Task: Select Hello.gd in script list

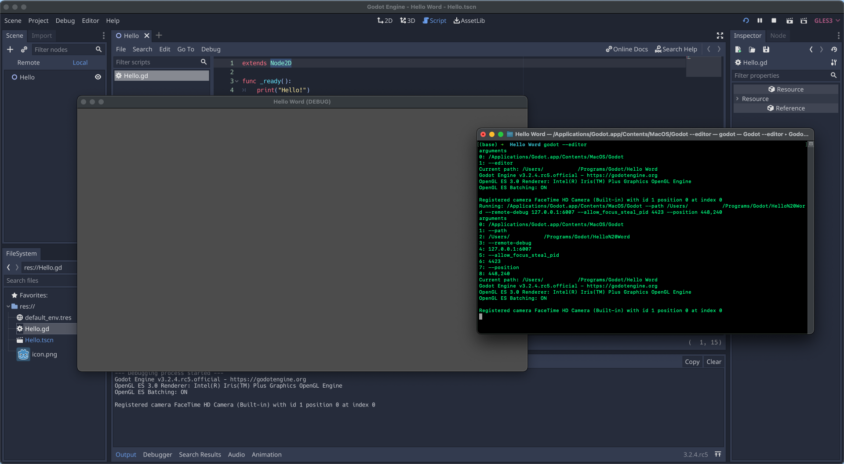Action: click(x=162, y=76)
